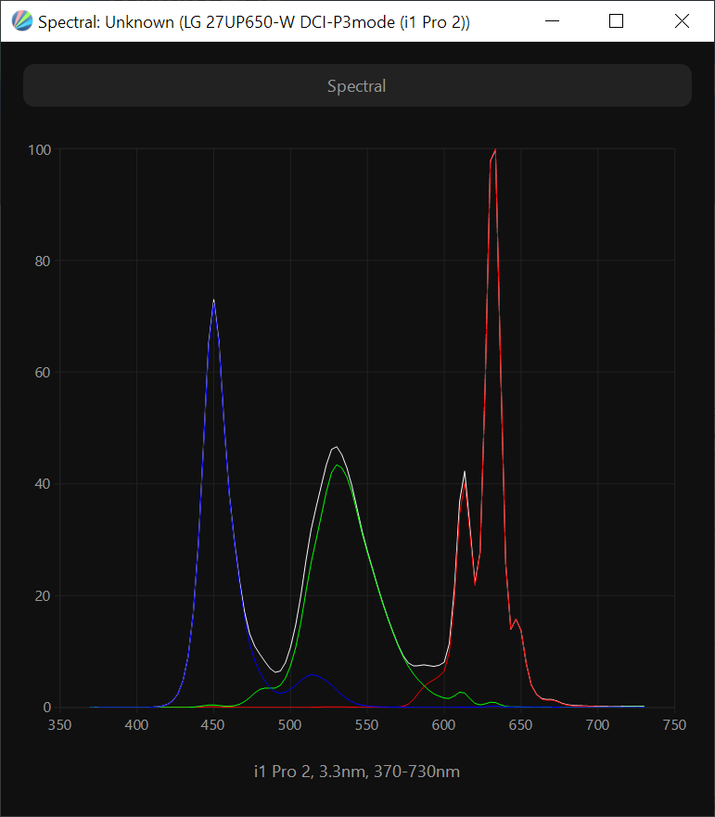715x817 pixels.
Task: Click the x-axis label 400
Action: click(x=136, y=725)
